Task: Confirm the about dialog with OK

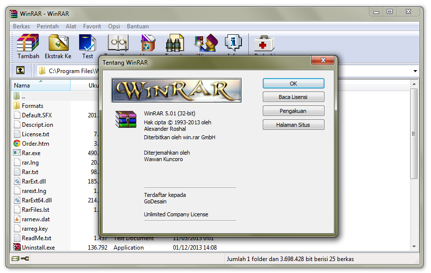Action: [x=293, y=84]
